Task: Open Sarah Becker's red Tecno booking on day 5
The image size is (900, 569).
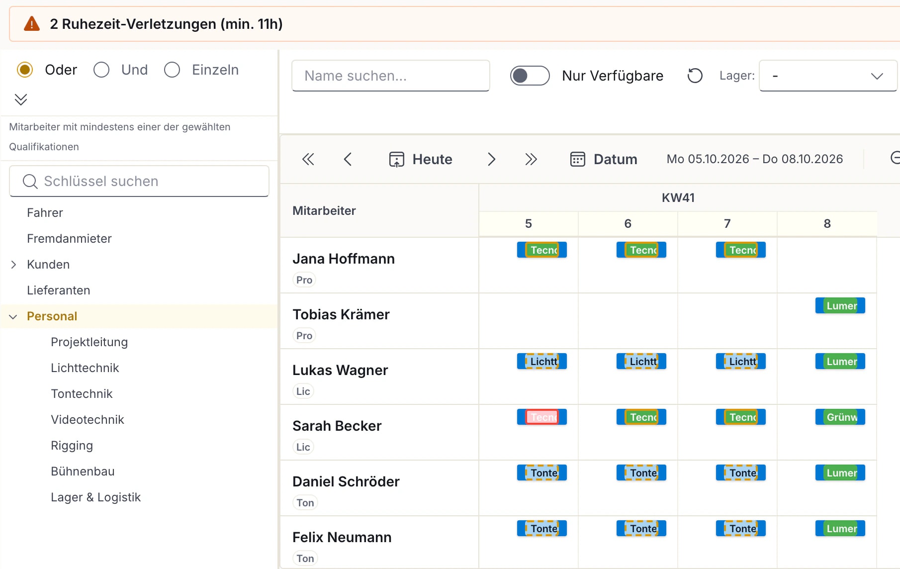Action: point(542,417)
